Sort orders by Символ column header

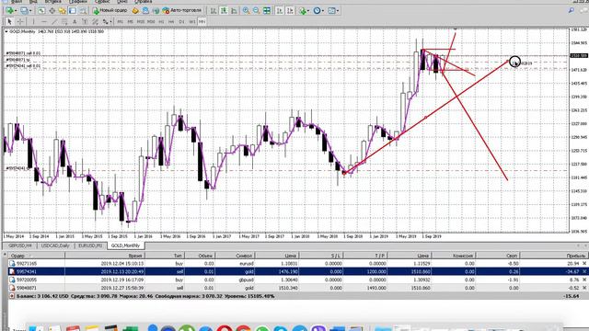[x=235, y=256]
